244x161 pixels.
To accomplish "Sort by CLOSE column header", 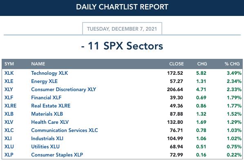I will click(x=177, y=64).
